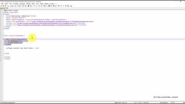This screenshot has height=104, width=185.
Task: Open the User Defined Language icon
Action: tap(51, 6)
